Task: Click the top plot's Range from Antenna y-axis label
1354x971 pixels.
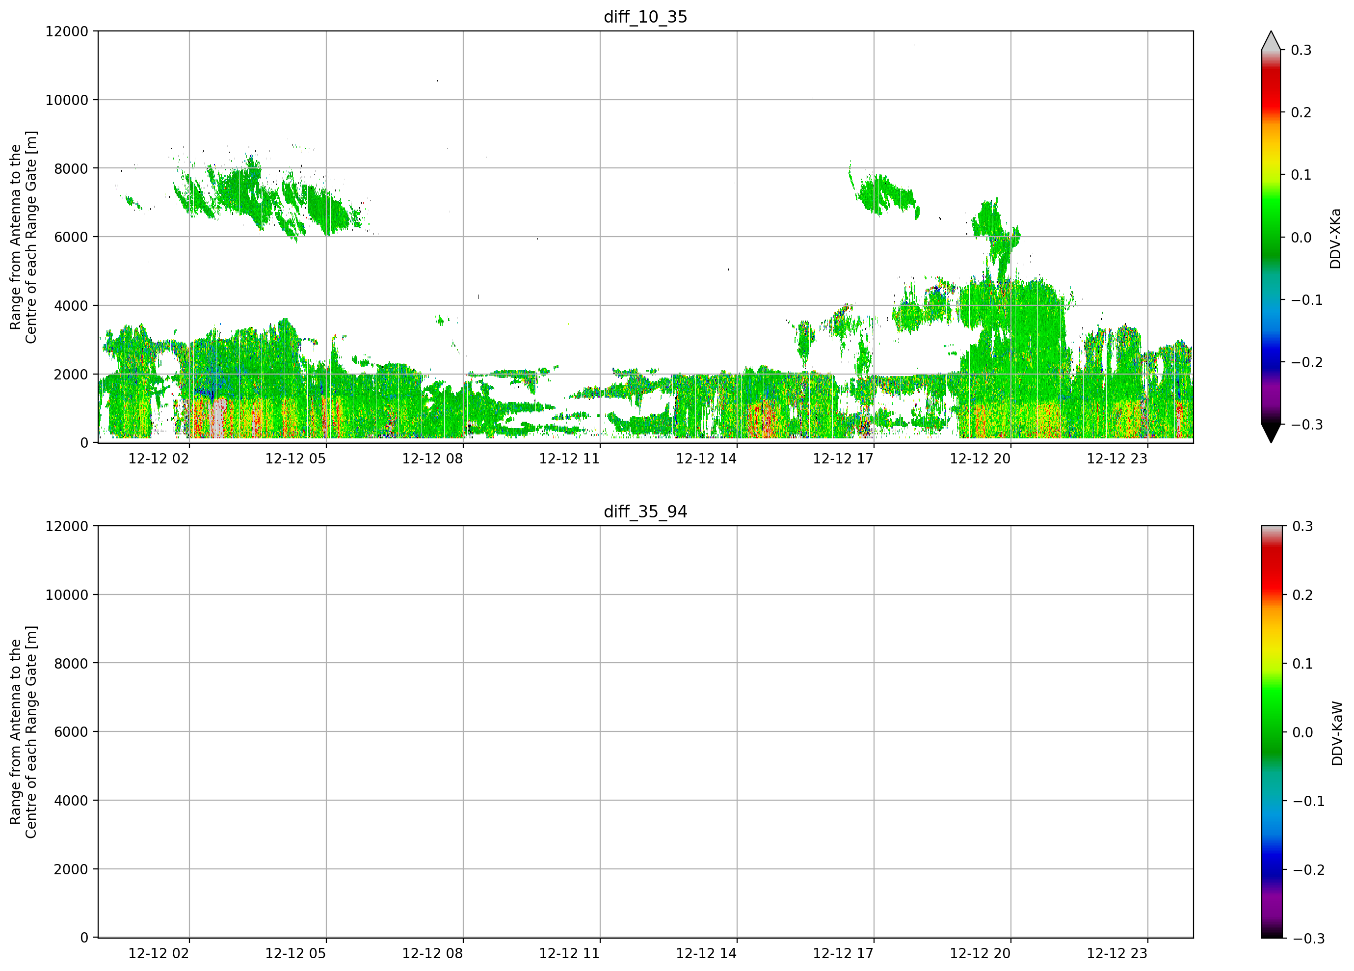Action: click(23, 237)
